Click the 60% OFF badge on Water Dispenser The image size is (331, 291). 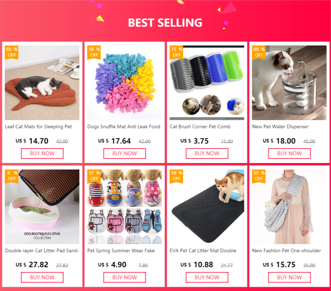(x=259, y=52)
